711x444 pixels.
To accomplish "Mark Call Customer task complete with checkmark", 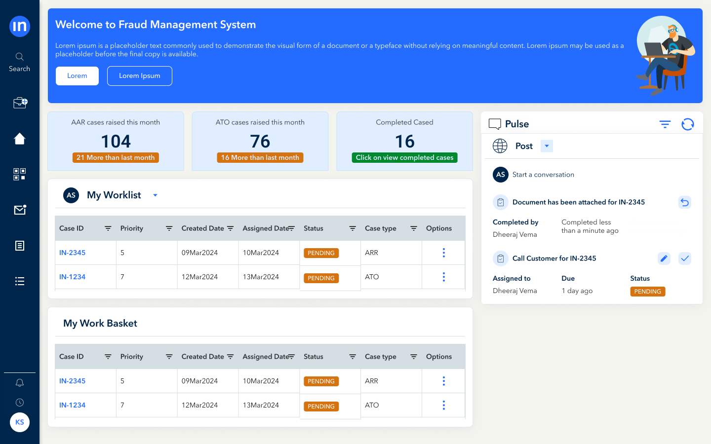I will click(685, 259).
